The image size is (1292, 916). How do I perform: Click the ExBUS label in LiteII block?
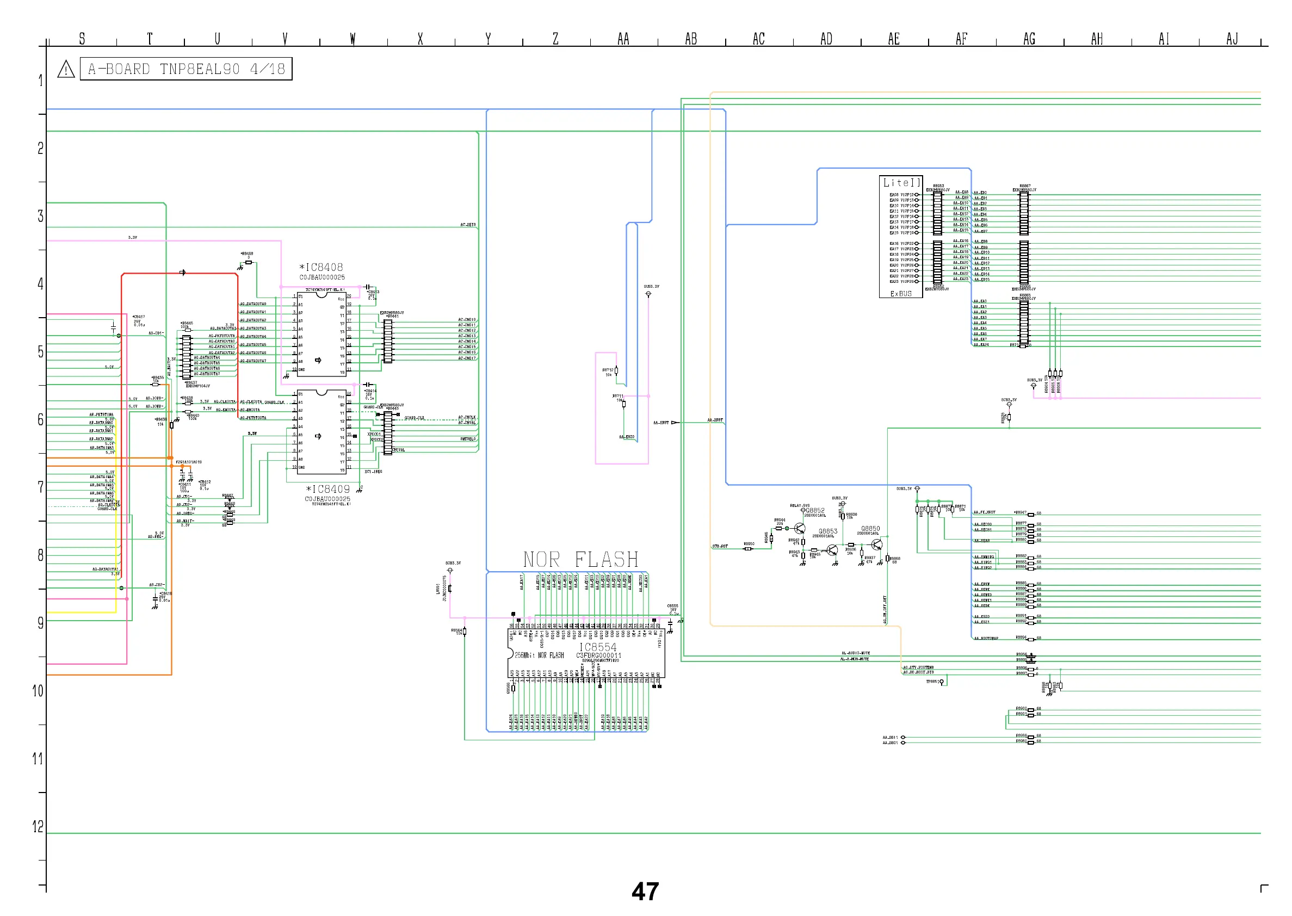tap(901, 293)
